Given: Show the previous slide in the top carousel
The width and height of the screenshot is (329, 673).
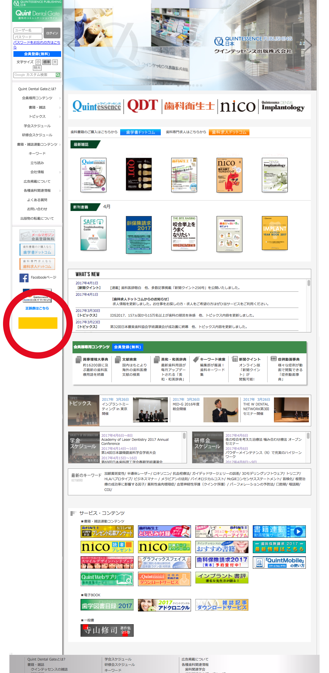Looking at the screenshot, I should tap(71, 45).
